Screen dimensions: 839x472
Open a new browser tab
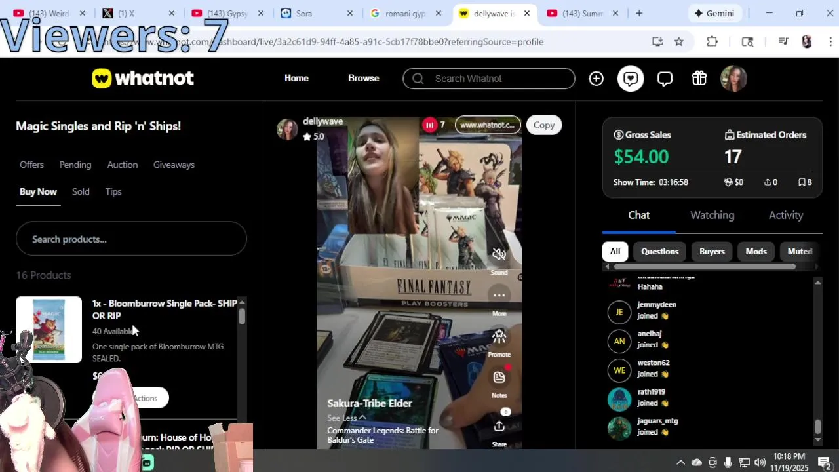[x=639, y=13]
